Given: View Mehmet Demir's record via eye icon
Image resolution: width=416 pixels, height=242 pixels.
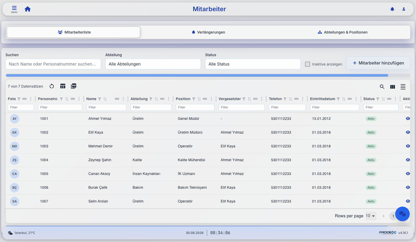Looking at the screenshot, I should 408,146.
